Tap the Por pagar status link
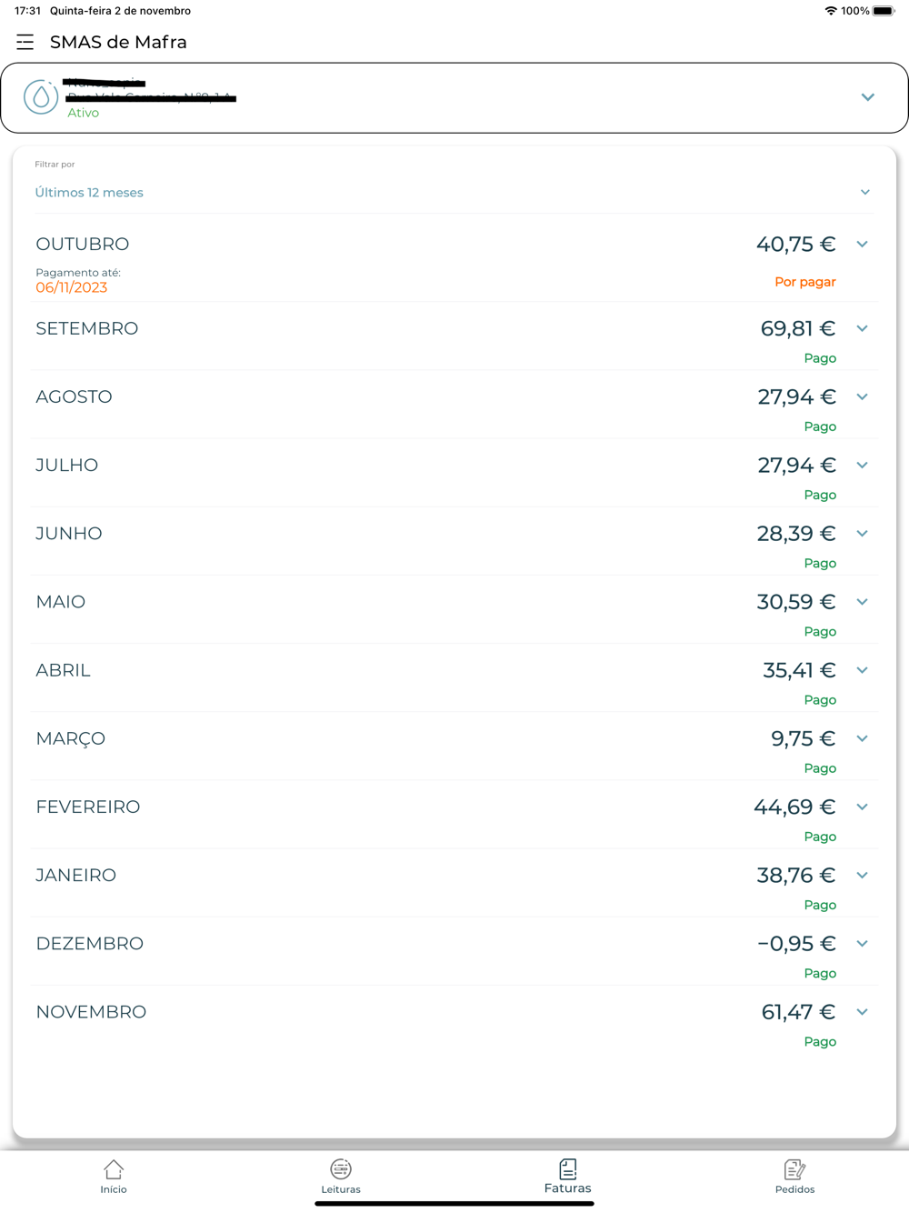The height and width of the screenshot is (1213, 909). tap(805, 282)
